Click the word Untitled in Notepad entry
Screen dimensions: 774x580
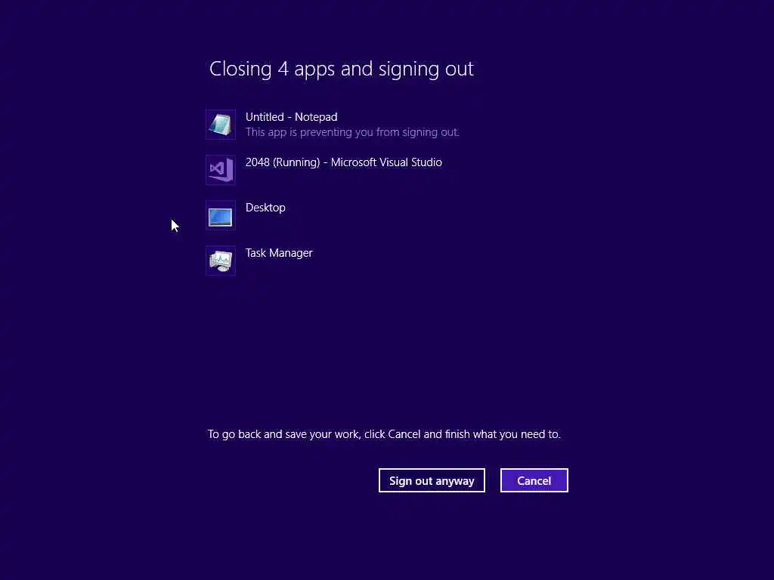point(265,117)
